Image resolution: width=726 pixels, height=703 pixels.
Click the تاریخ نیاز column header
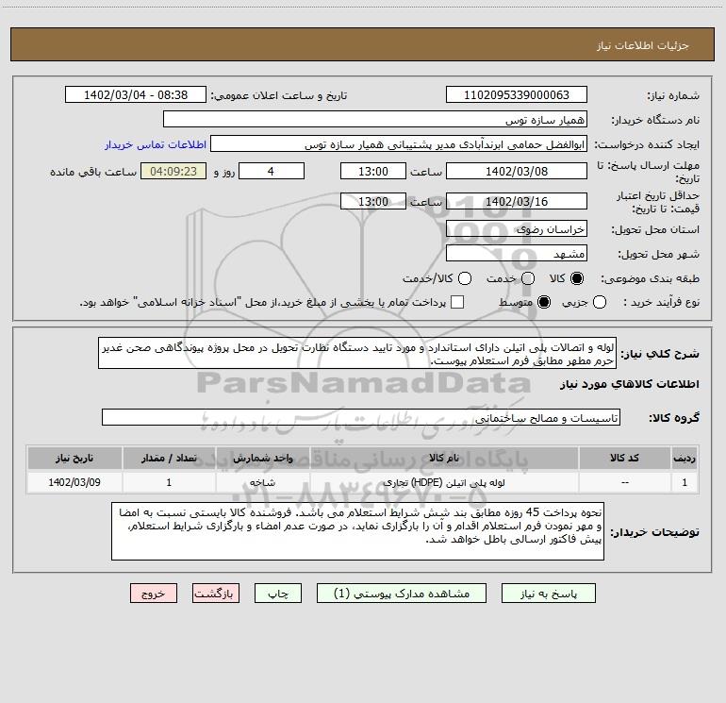pos(74,459)
